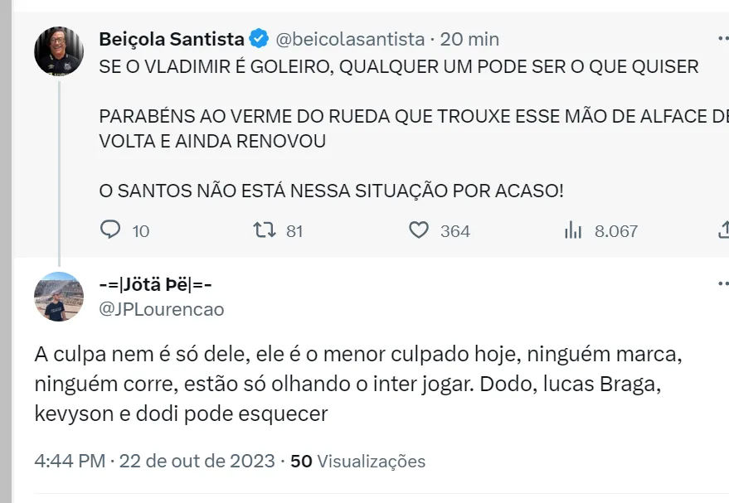Open the -=|Jötä Þë|=- display name
This screenshot has width=729, height=503.
point(155,284)
